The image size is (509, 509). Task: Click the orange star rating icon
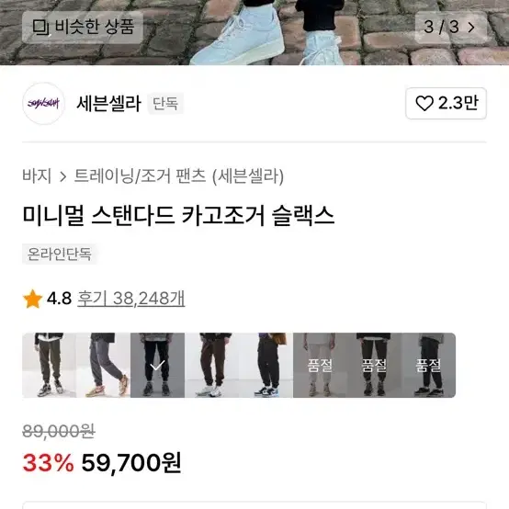[32, 299]
